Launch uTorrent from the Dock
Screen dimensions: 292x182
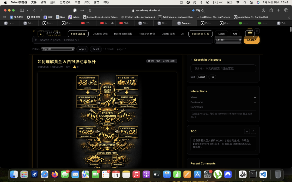[218, 174]
